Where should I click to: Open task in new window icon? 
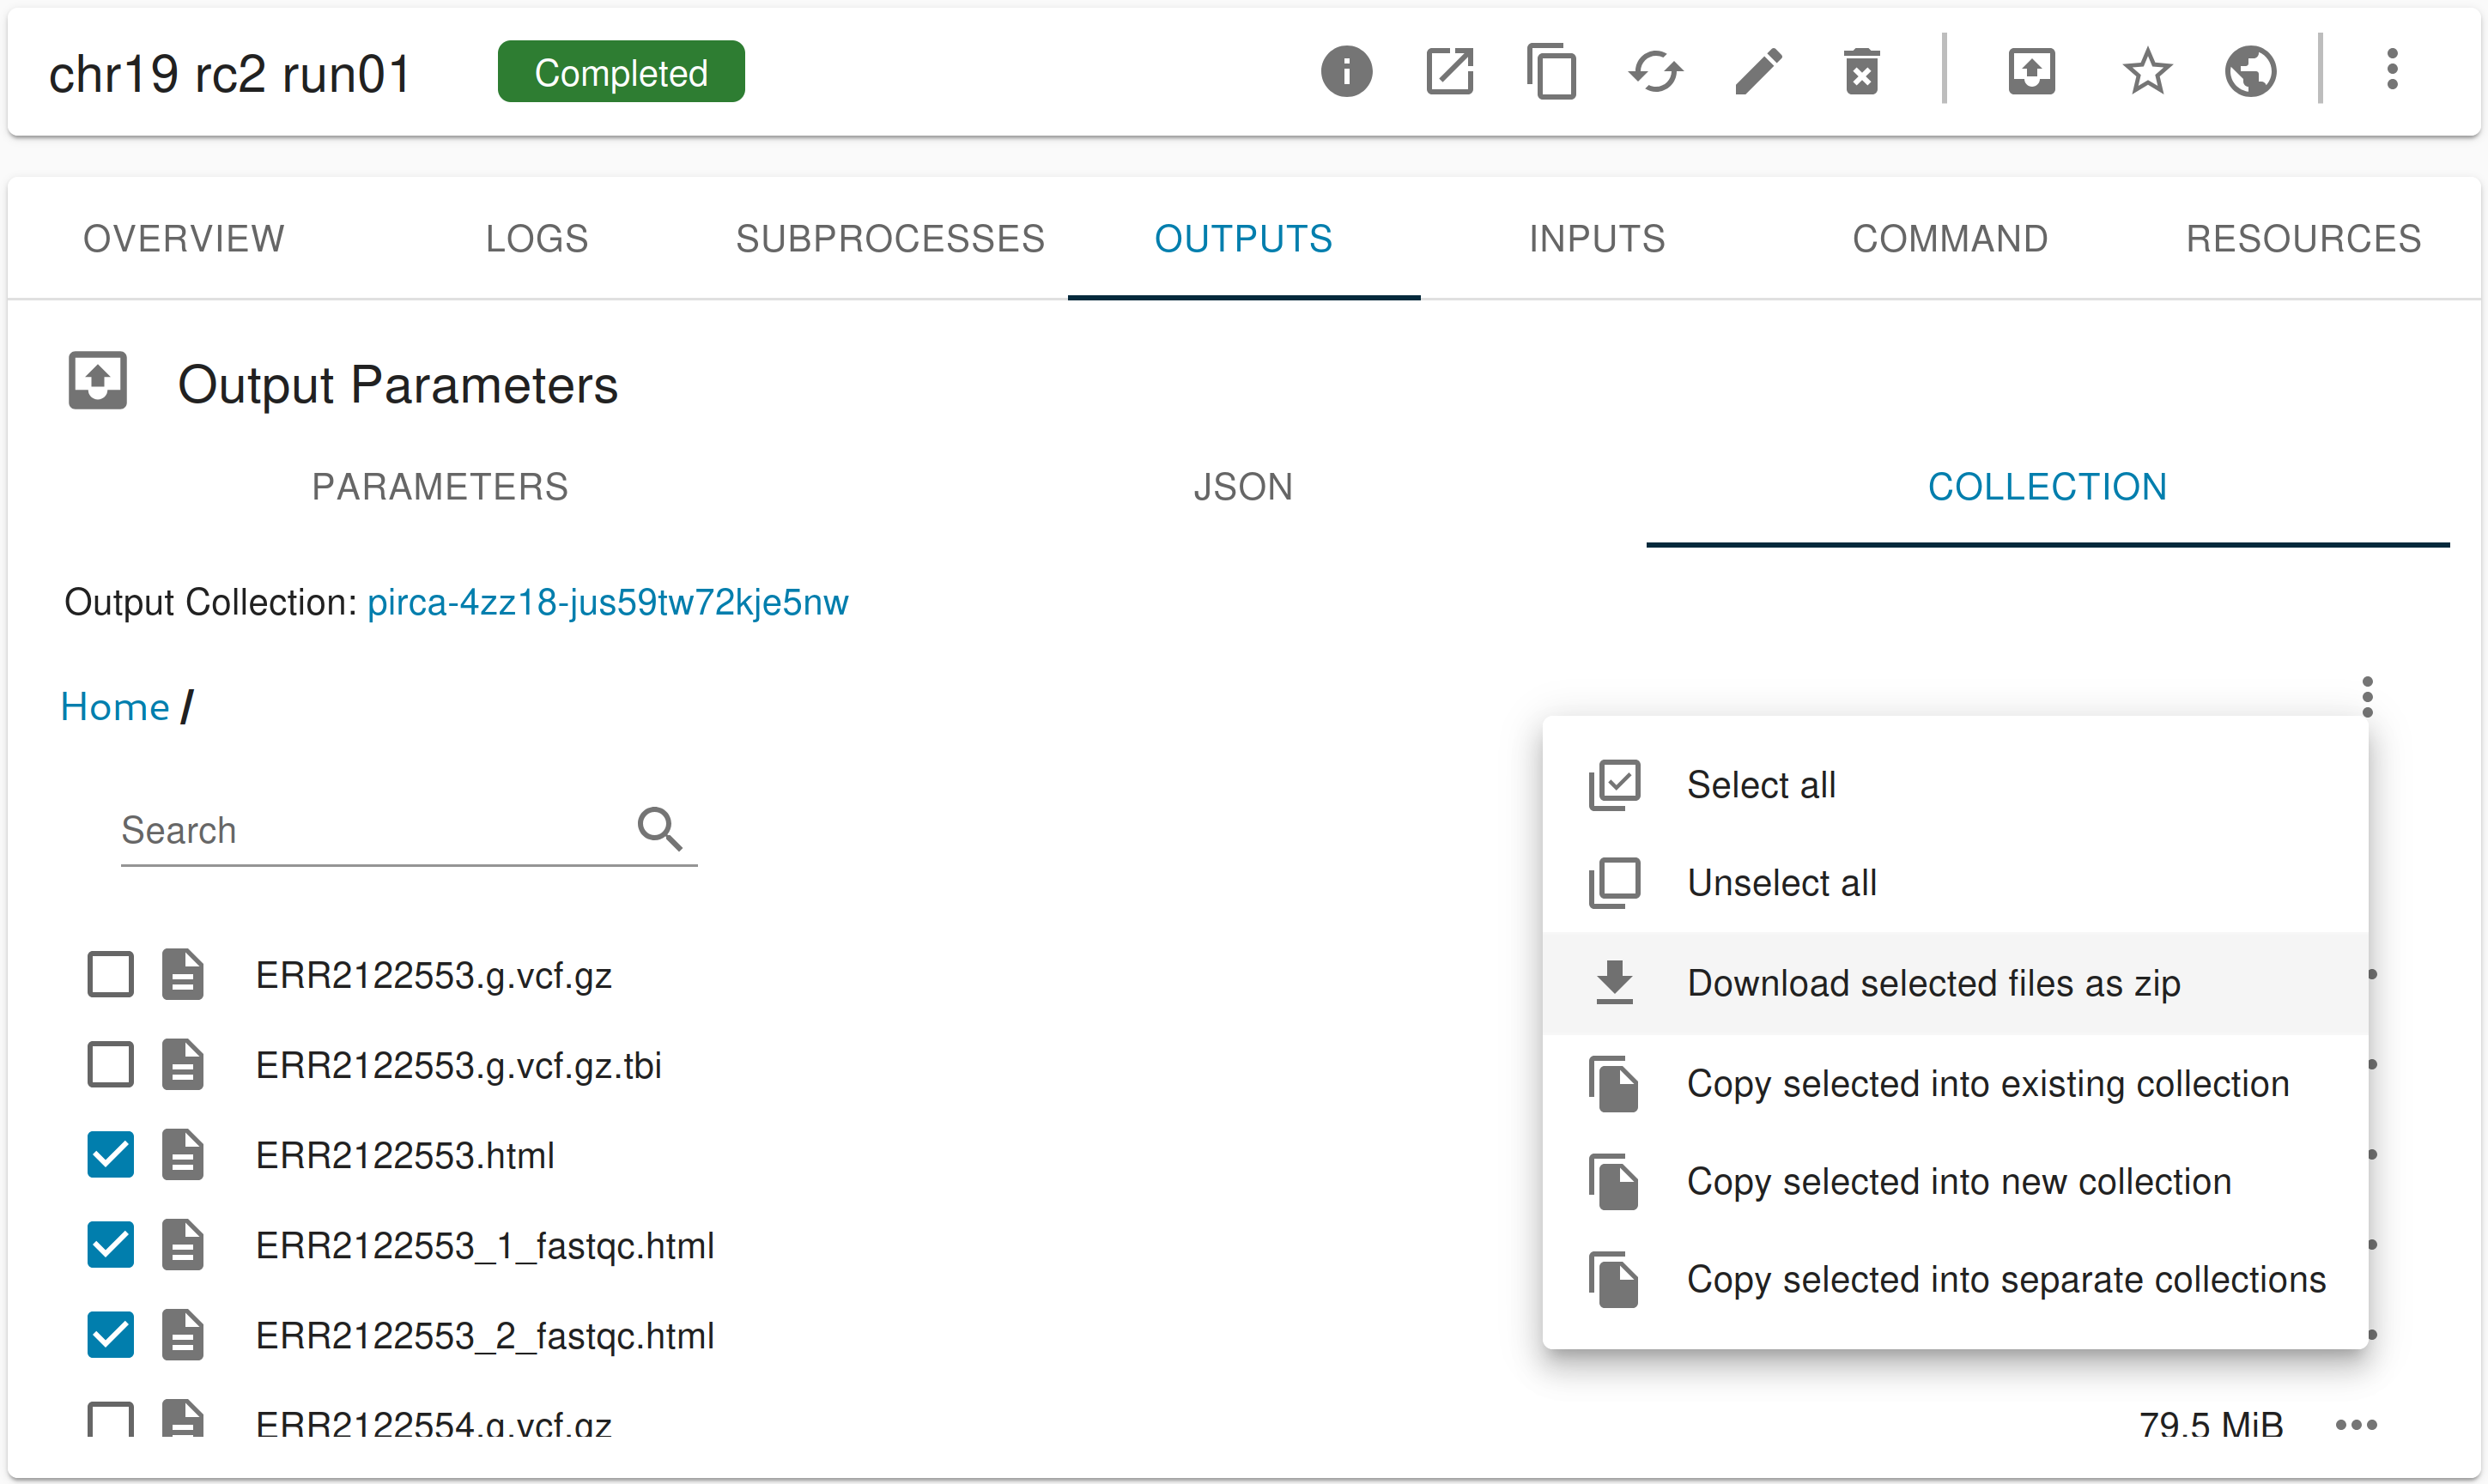[1449, 71]
